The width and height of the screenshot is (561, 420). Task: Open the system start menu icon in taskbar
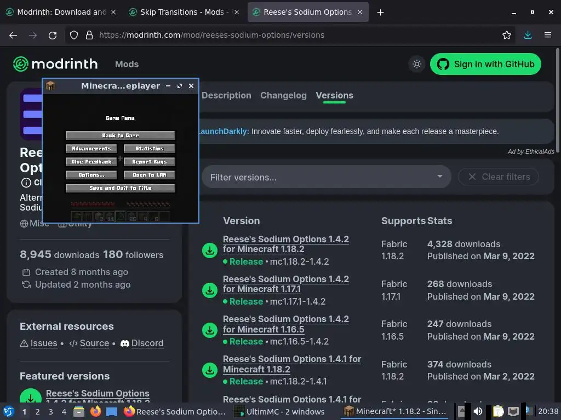pos(9,411)
